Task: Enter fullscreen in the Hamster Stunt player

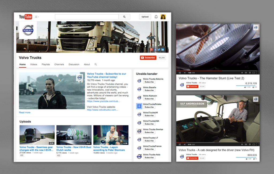Action: (257, 73)
